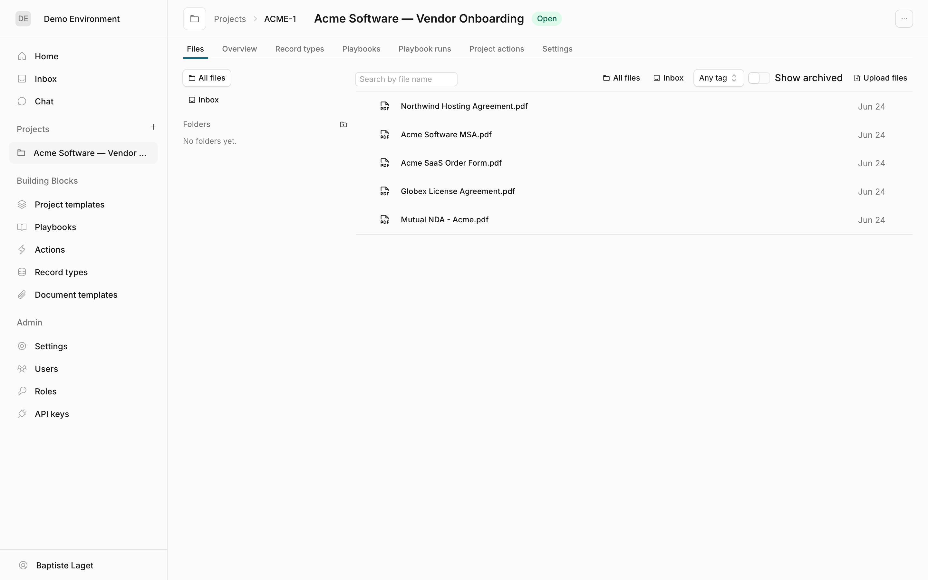This screenshot has height=580, width=928.
Task: Click the Inbox tray icon in sidebar
Action: coord(22,79)
